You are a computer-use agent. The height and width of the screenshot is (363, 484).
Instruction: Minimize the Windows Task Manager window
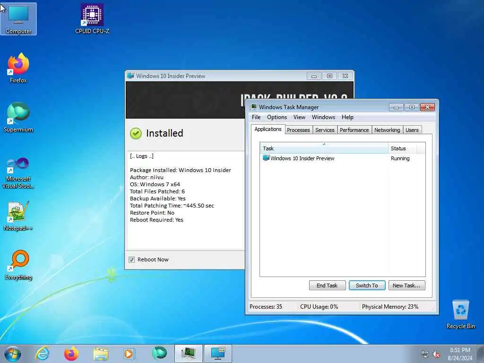pos(397,107)
